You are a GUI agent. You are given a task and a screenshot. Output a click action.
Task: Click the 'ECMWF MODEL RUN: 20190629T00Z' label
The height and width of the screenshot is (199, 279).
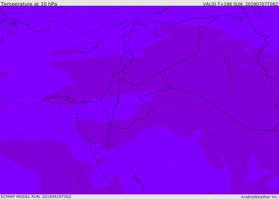coord(36,197)
